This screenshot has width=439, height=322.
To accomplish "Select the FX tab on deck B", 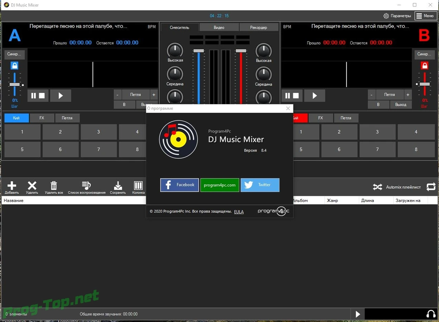I will click(x=320, y=118).
